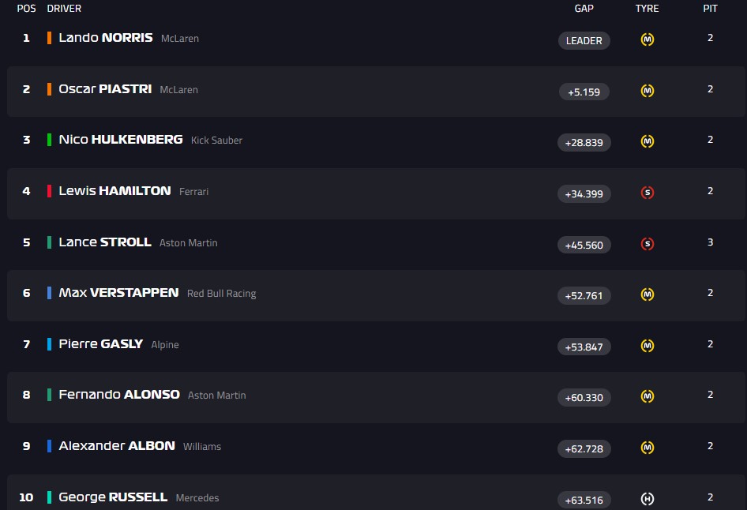
Task: Click the Kick Sauber team label
Action: [216, 141]
